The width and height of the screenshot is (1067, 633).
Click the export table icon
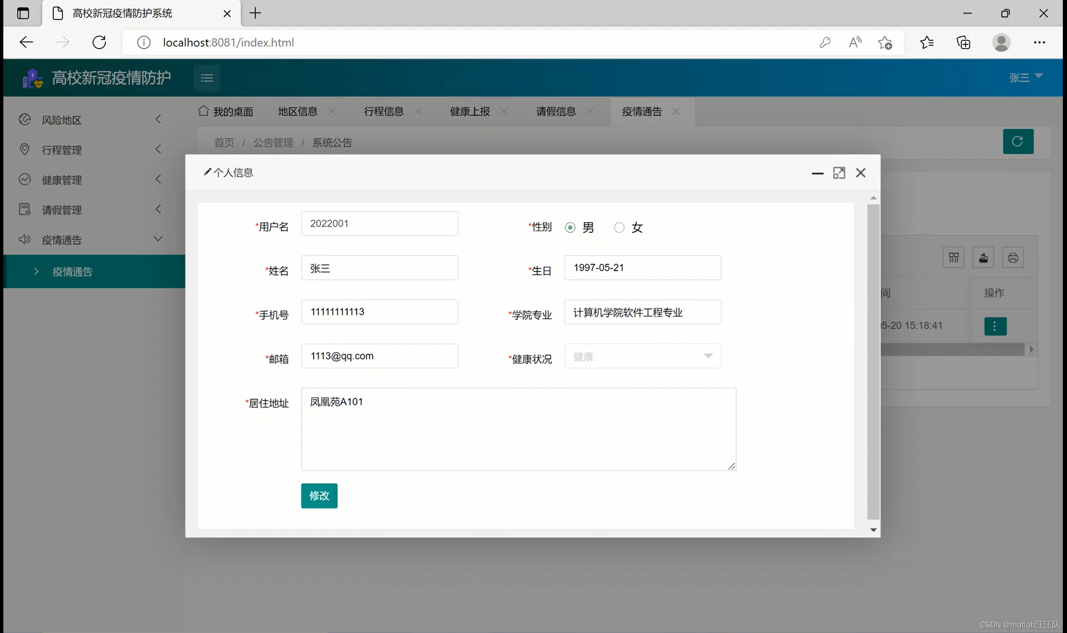pyautogui.click(x=983, y=258)
